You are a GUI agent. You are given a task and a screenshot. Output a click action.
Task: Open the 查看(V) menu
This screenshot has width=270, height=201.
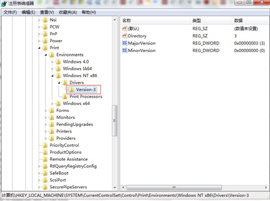(47, 12)
